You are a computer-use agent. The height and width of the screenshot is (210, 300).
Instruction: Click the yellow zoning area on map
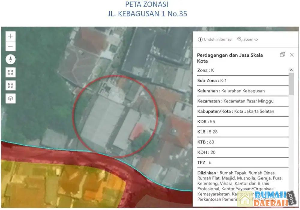pyautogui.click(x=60, y=182)
